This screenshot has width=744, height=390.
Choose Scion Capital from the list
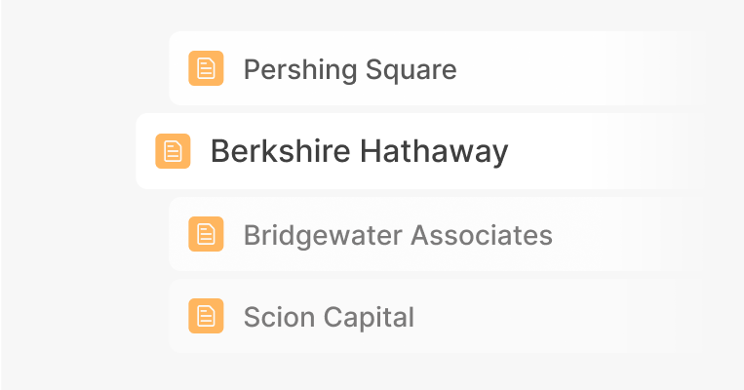(329, 317)
